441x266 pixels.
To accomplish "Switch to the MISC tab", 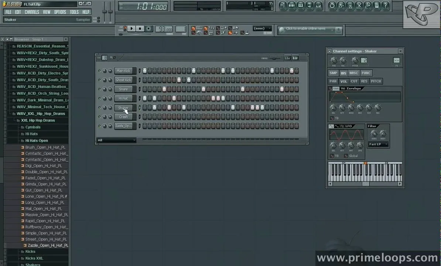I will 353,73.
